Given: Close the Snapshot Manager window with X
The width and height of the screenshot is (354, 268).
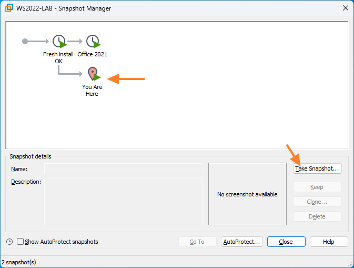Looking at the screenshot, I should [x=346, y=8].
